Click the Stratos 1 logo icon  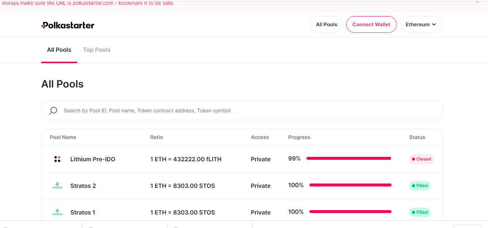[x=57, y=212]
